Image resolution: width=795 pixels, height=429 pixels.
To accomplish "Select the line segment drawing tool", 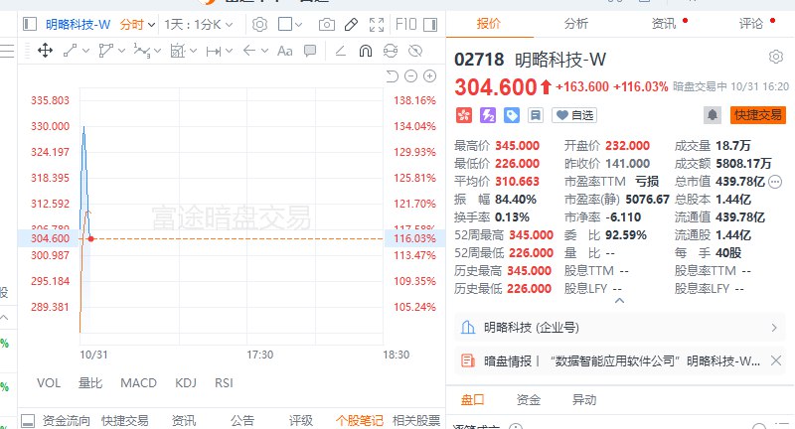I will [x=70, y=51].
